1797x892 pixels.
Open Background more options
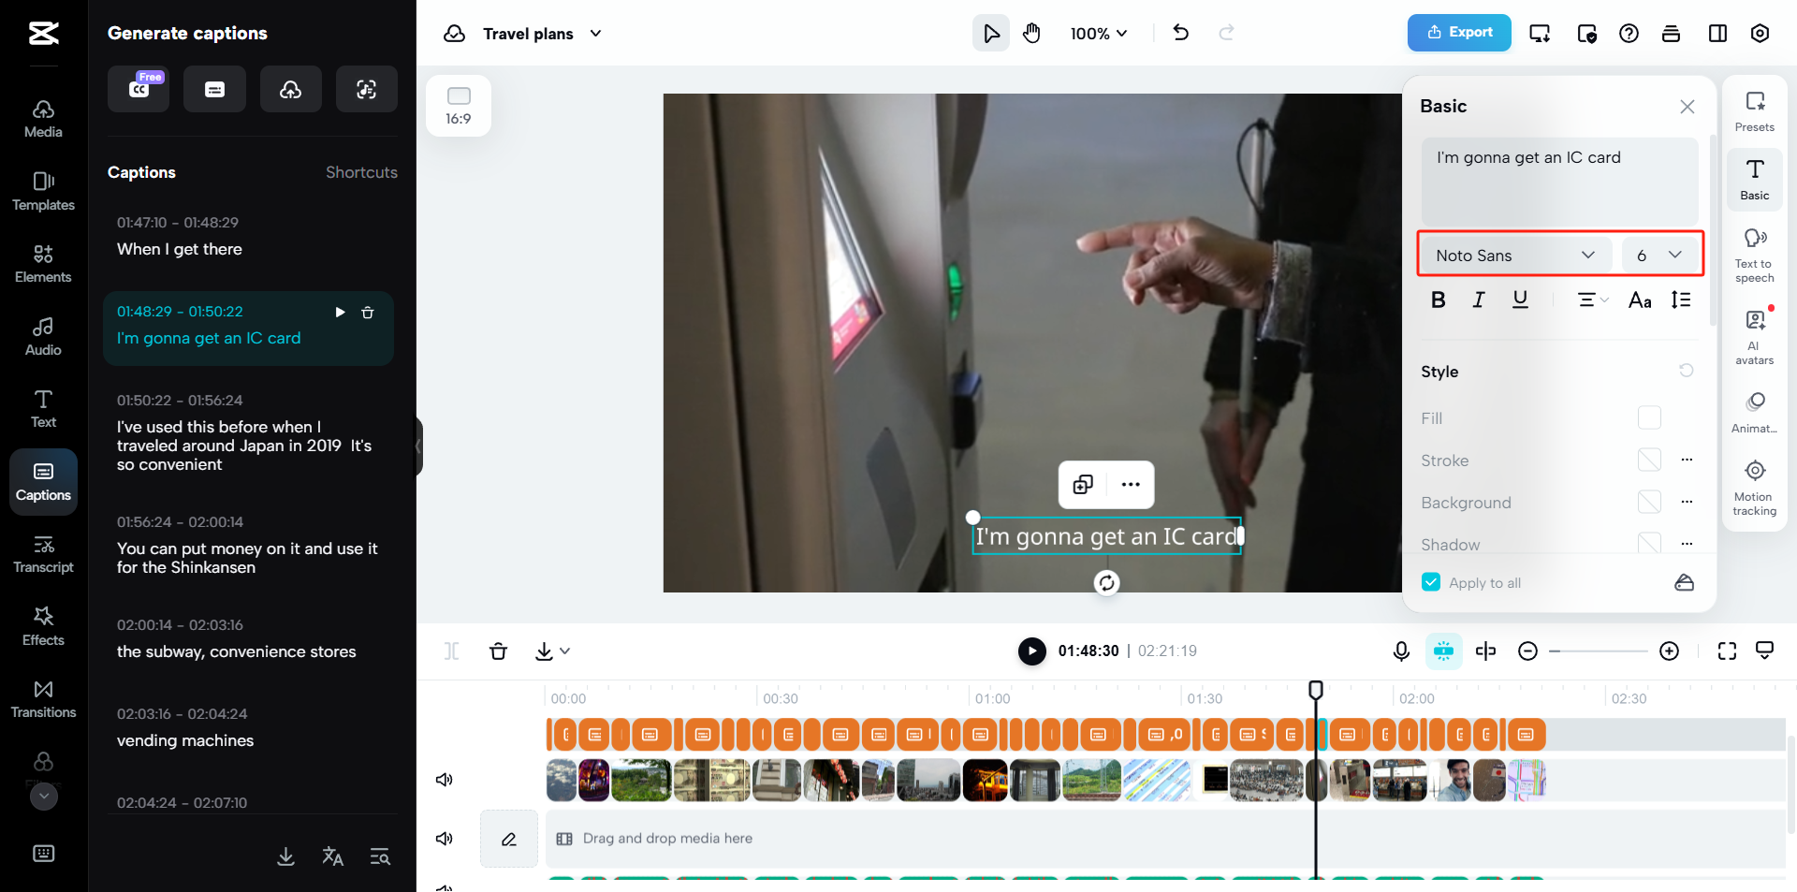(1687, 502)
